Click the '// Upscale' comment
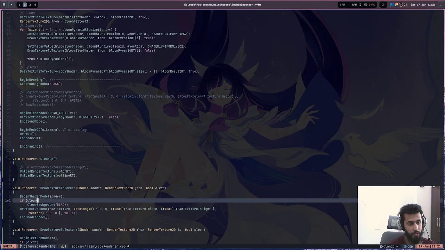The width and height of the screenshot is (445, 250). [x=29, y=67]
